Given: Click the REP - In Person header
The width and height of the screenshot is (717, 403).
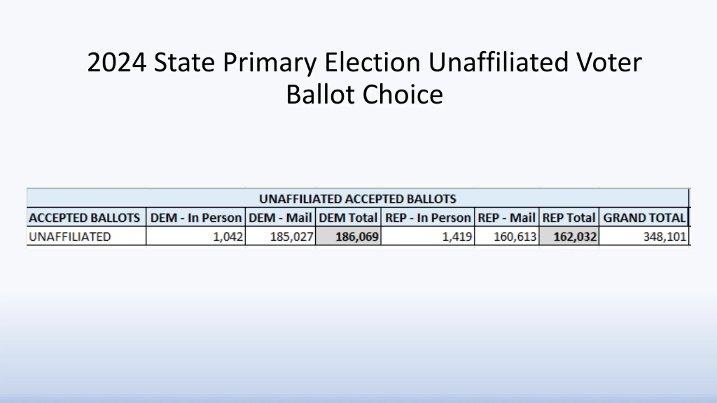Looking at the screenshot, I should (x=428, y=217).
